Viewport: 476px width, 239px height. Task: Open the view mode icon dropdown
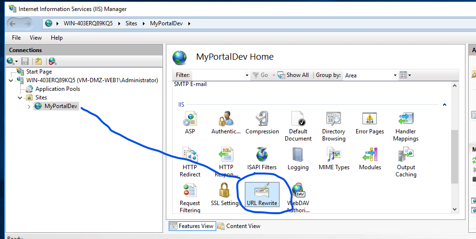tap(405, 75)
